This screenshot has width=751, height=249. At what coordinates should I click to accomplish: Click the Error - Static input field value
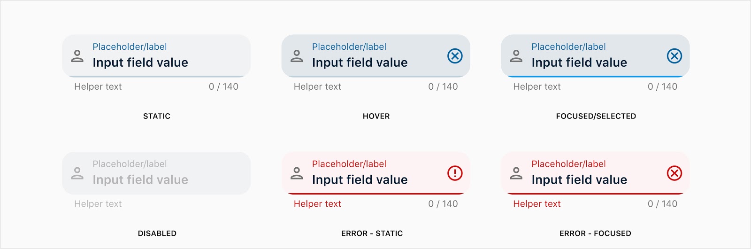[x=360, y=180]
